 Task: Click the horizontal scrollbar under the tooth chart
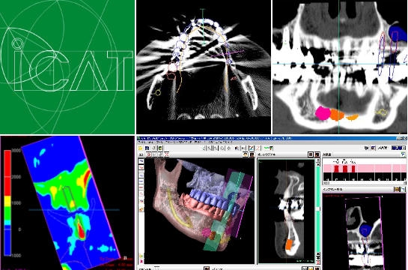tap(365, 183)
